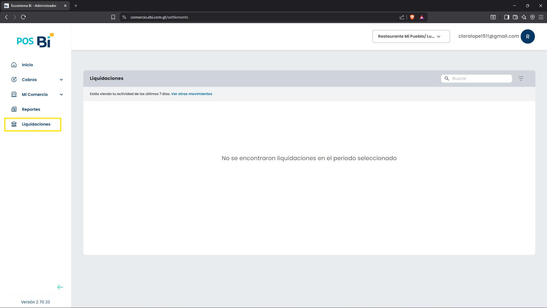Open Leo AI sparkle icon
Image resolution: width=547 pixels, height=308 pixels.
(524, 17)
